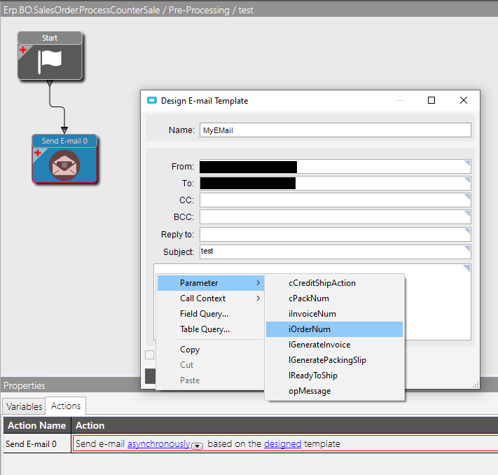
Task: Click into the BCC field
Action: pyautogui.click(x=335, y=217)
